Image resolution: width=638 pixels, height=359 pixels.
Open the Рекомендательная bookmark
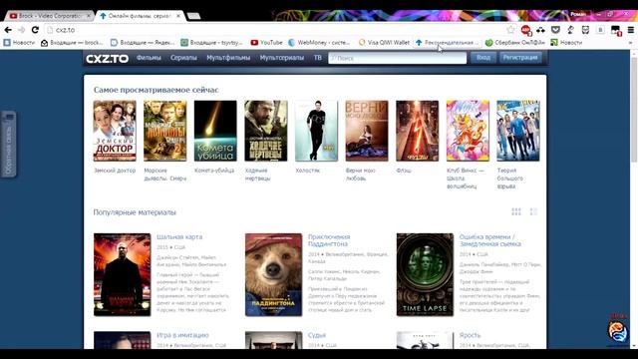(447, 42)
